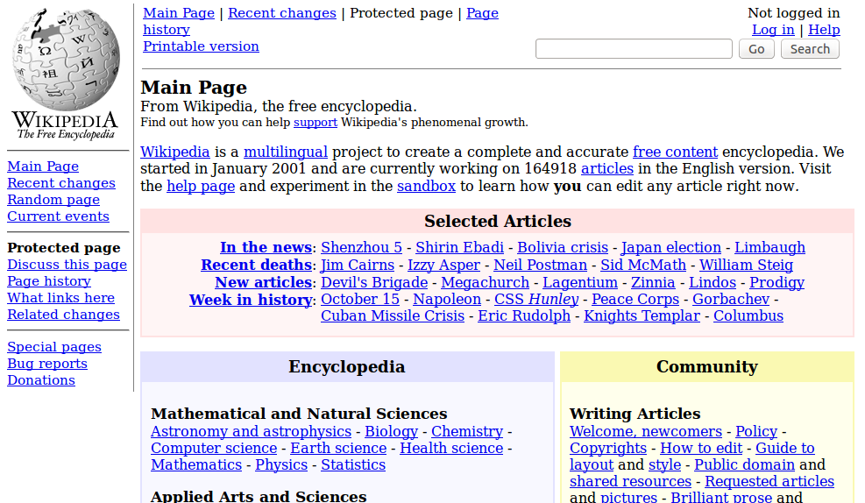Open Recent changes in left sidebar
Screen dimensions: 865x503
[61, 183]
